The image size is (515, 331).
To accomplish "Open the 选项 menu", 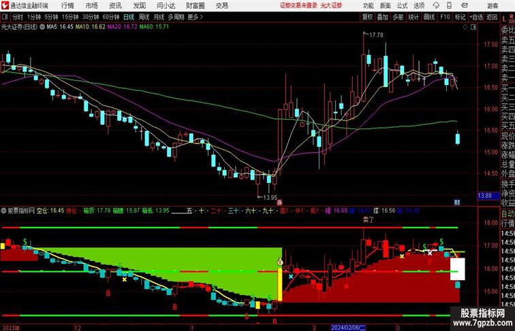I will pyautogui.click(x=419, y=5).
